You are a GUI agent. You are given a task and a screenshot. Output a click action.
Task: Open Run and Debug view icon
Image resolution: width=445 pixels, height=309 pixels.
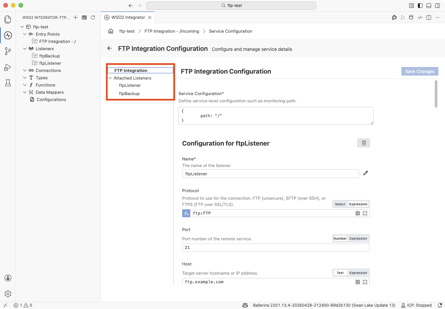[x=8, y=67]
